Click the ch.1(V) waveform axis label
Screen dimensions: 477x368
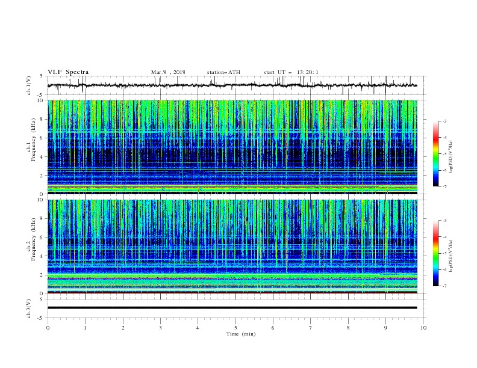pyautogui.click(x=29, y=85)
